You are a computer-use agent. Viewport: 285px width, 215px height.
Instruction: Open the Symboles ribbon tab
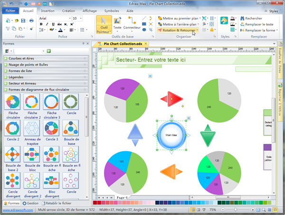pyautogui.click(x=112, y=11)
